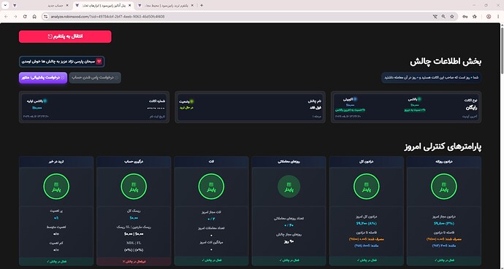Click the پایدار circle in دراودن روزانه card
This screenshot has height=269, width=504.
point(444,187)
